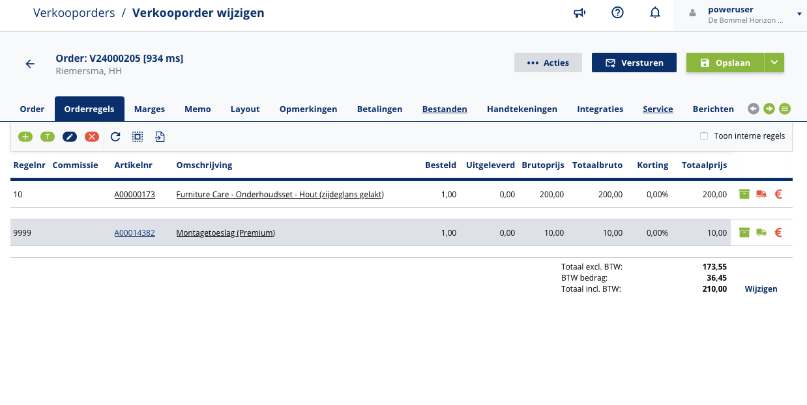Screen dimensions: 807x405
Task: Go back using the left arrow
Action: 30,64
